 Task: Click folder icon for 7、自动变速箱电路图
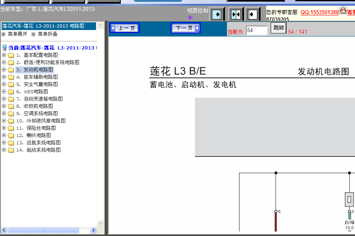pyautogui.click(x=11, y=99)
